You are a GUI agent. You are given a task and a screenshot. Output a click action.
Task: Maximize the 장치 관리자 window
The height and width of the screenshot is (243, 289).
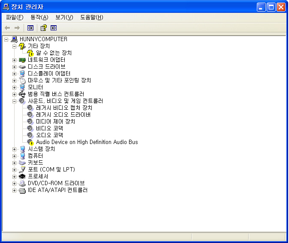click(271, 7)
